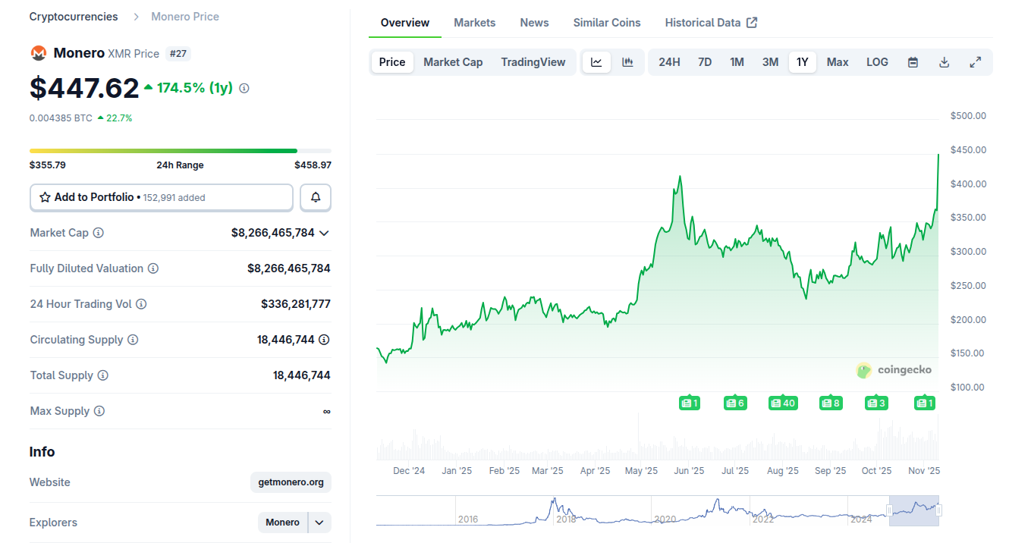Click the Circulating Supply info icon
Viewport: 1009px width, 543px height.
click(x=133, y=340)
